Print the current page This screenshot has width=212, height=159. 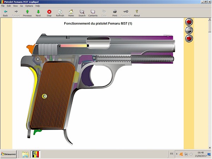[x=115, y=13]
